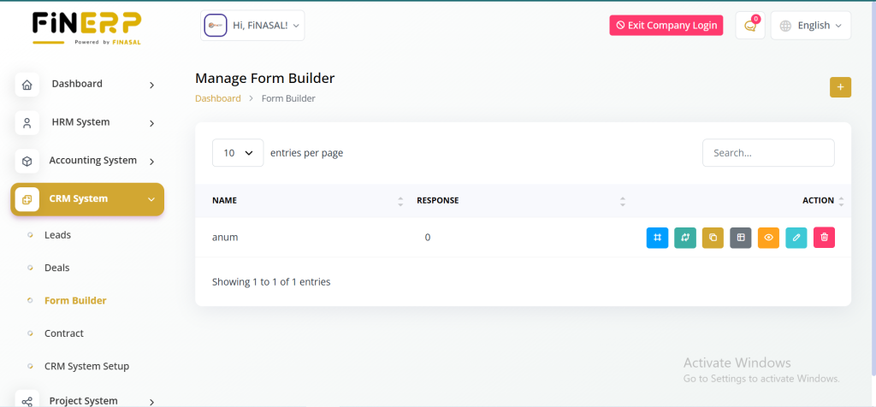Click the green convert arrows icon for anum
Image resolution: width=876 pixels, height=407 pixels.
(684, 238)
